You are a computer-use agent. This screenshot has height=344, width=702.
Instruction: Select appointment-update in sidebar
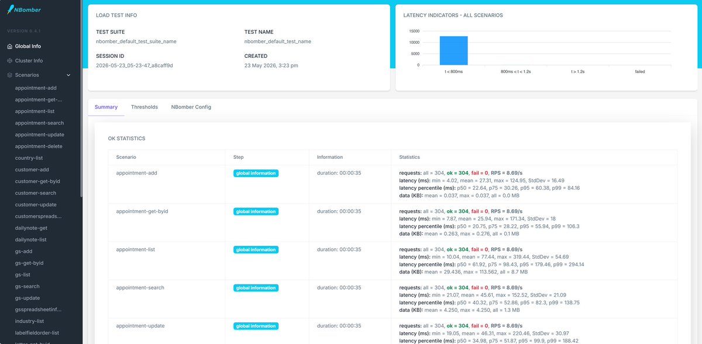click(x=39, y=134)
